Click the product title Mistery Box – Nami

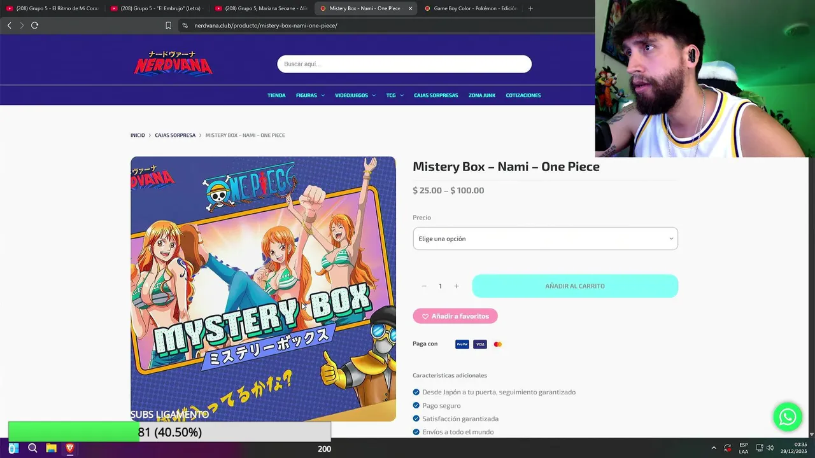click(506, 167)
